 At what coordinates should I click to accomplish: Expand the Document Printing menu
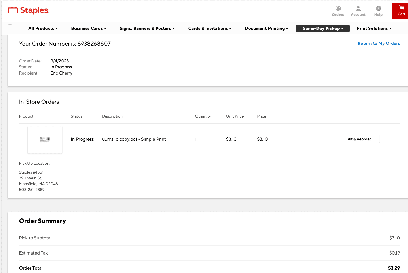point(267,28)
